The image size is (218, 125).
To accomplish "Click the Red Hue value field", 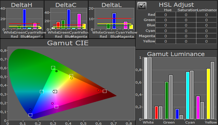I will (165, 15).
